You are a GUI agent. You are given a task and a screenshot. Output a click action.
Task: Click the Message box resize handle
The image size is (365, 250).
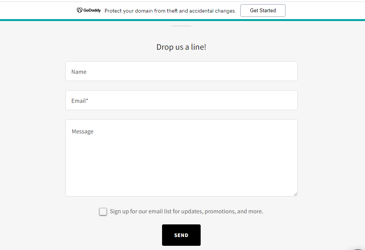(x=295, y=194)
